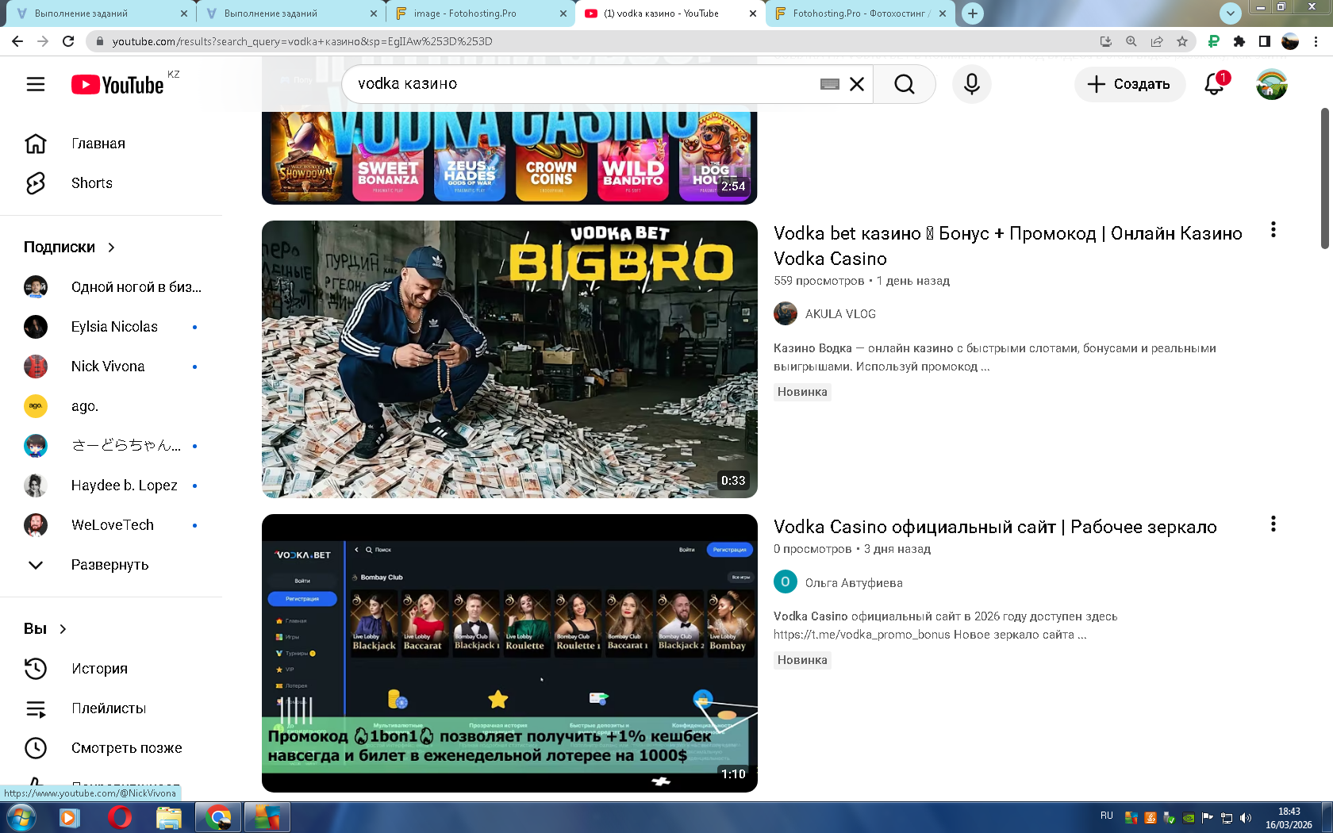
Task: Expand subscriptions list with Развернуть
Action: click(109, 565)
